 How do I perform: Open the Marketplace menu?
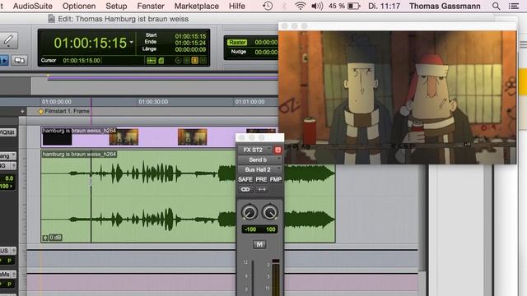(x=197, y=6)
